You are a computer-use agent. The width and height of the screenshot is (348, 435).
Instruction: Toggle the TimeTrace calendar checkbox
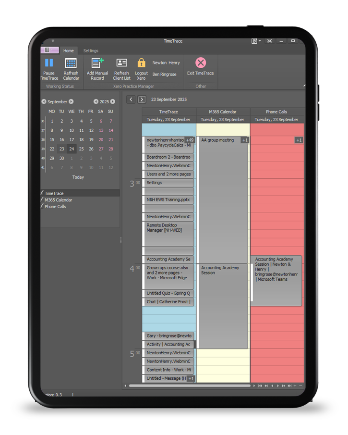[43, 193]
